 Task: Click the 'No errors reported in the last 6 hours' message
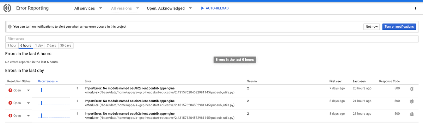pyautogui.click(x=32, y=62)
